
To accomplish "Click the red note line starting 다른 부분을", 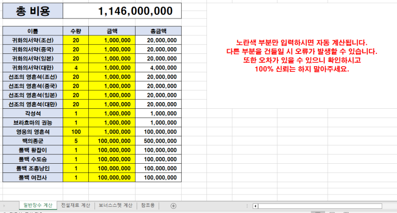I will point(301,51).
